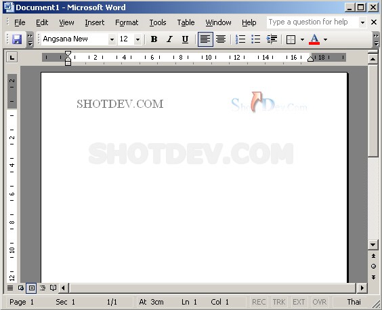
Task: Apply Bold formatting
Action: coord(154,39)
